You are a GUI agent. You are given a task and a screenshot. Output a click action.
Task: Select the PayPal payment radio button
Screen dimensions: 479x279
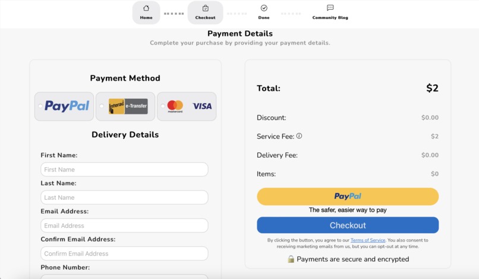coord(40,106)
